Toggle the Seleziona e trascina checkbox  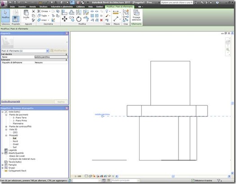coord(192,180)
